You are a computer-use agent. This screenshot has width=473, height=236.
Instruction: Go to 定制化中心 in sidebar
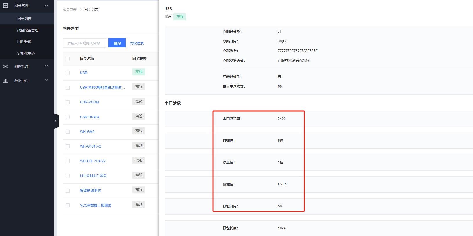point(26,53)
